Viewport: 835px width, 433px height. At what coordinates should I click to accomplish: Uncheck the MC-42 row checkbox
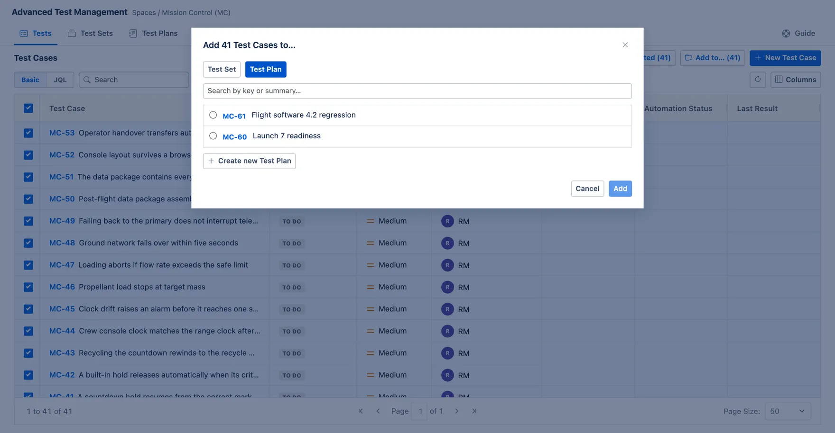[28, 375]
